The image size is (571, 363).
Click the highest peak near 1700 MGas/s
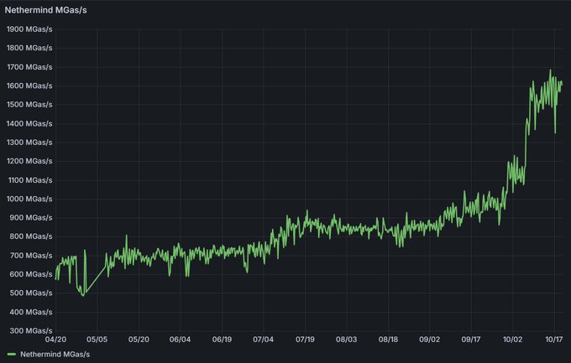coord(550,70)
